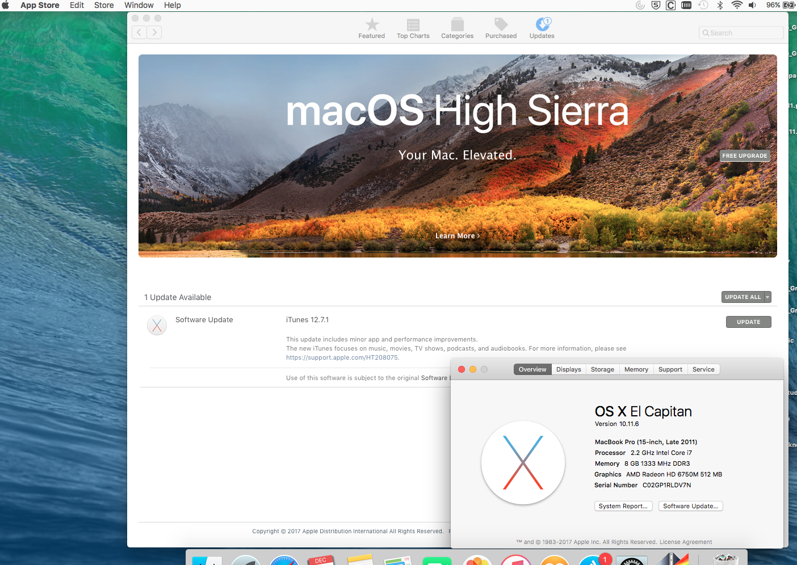Click the S shield menu bar icon
Screen dimensions: 797x565
click(656, 5)
